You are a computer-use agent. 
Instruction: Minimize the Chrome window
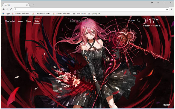(158, 2)
